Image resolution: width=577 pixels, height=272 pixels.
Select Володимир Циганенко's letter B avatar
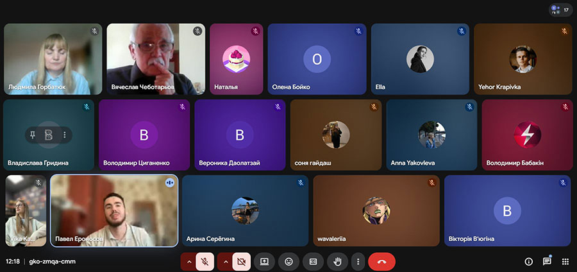[x=144, y=135]
